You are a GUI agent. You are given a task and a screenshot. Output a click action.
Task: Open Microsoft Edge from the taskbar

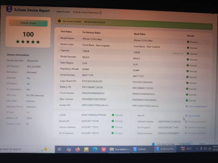point(95,149)
